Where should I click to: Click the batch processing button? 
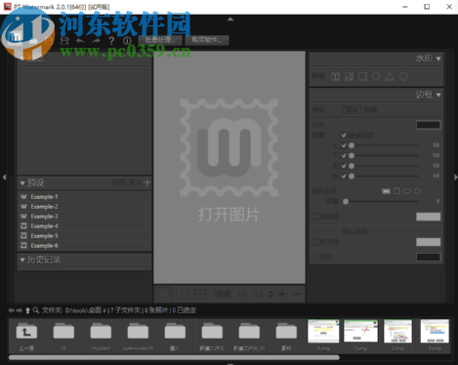click(x=159, y=40)
